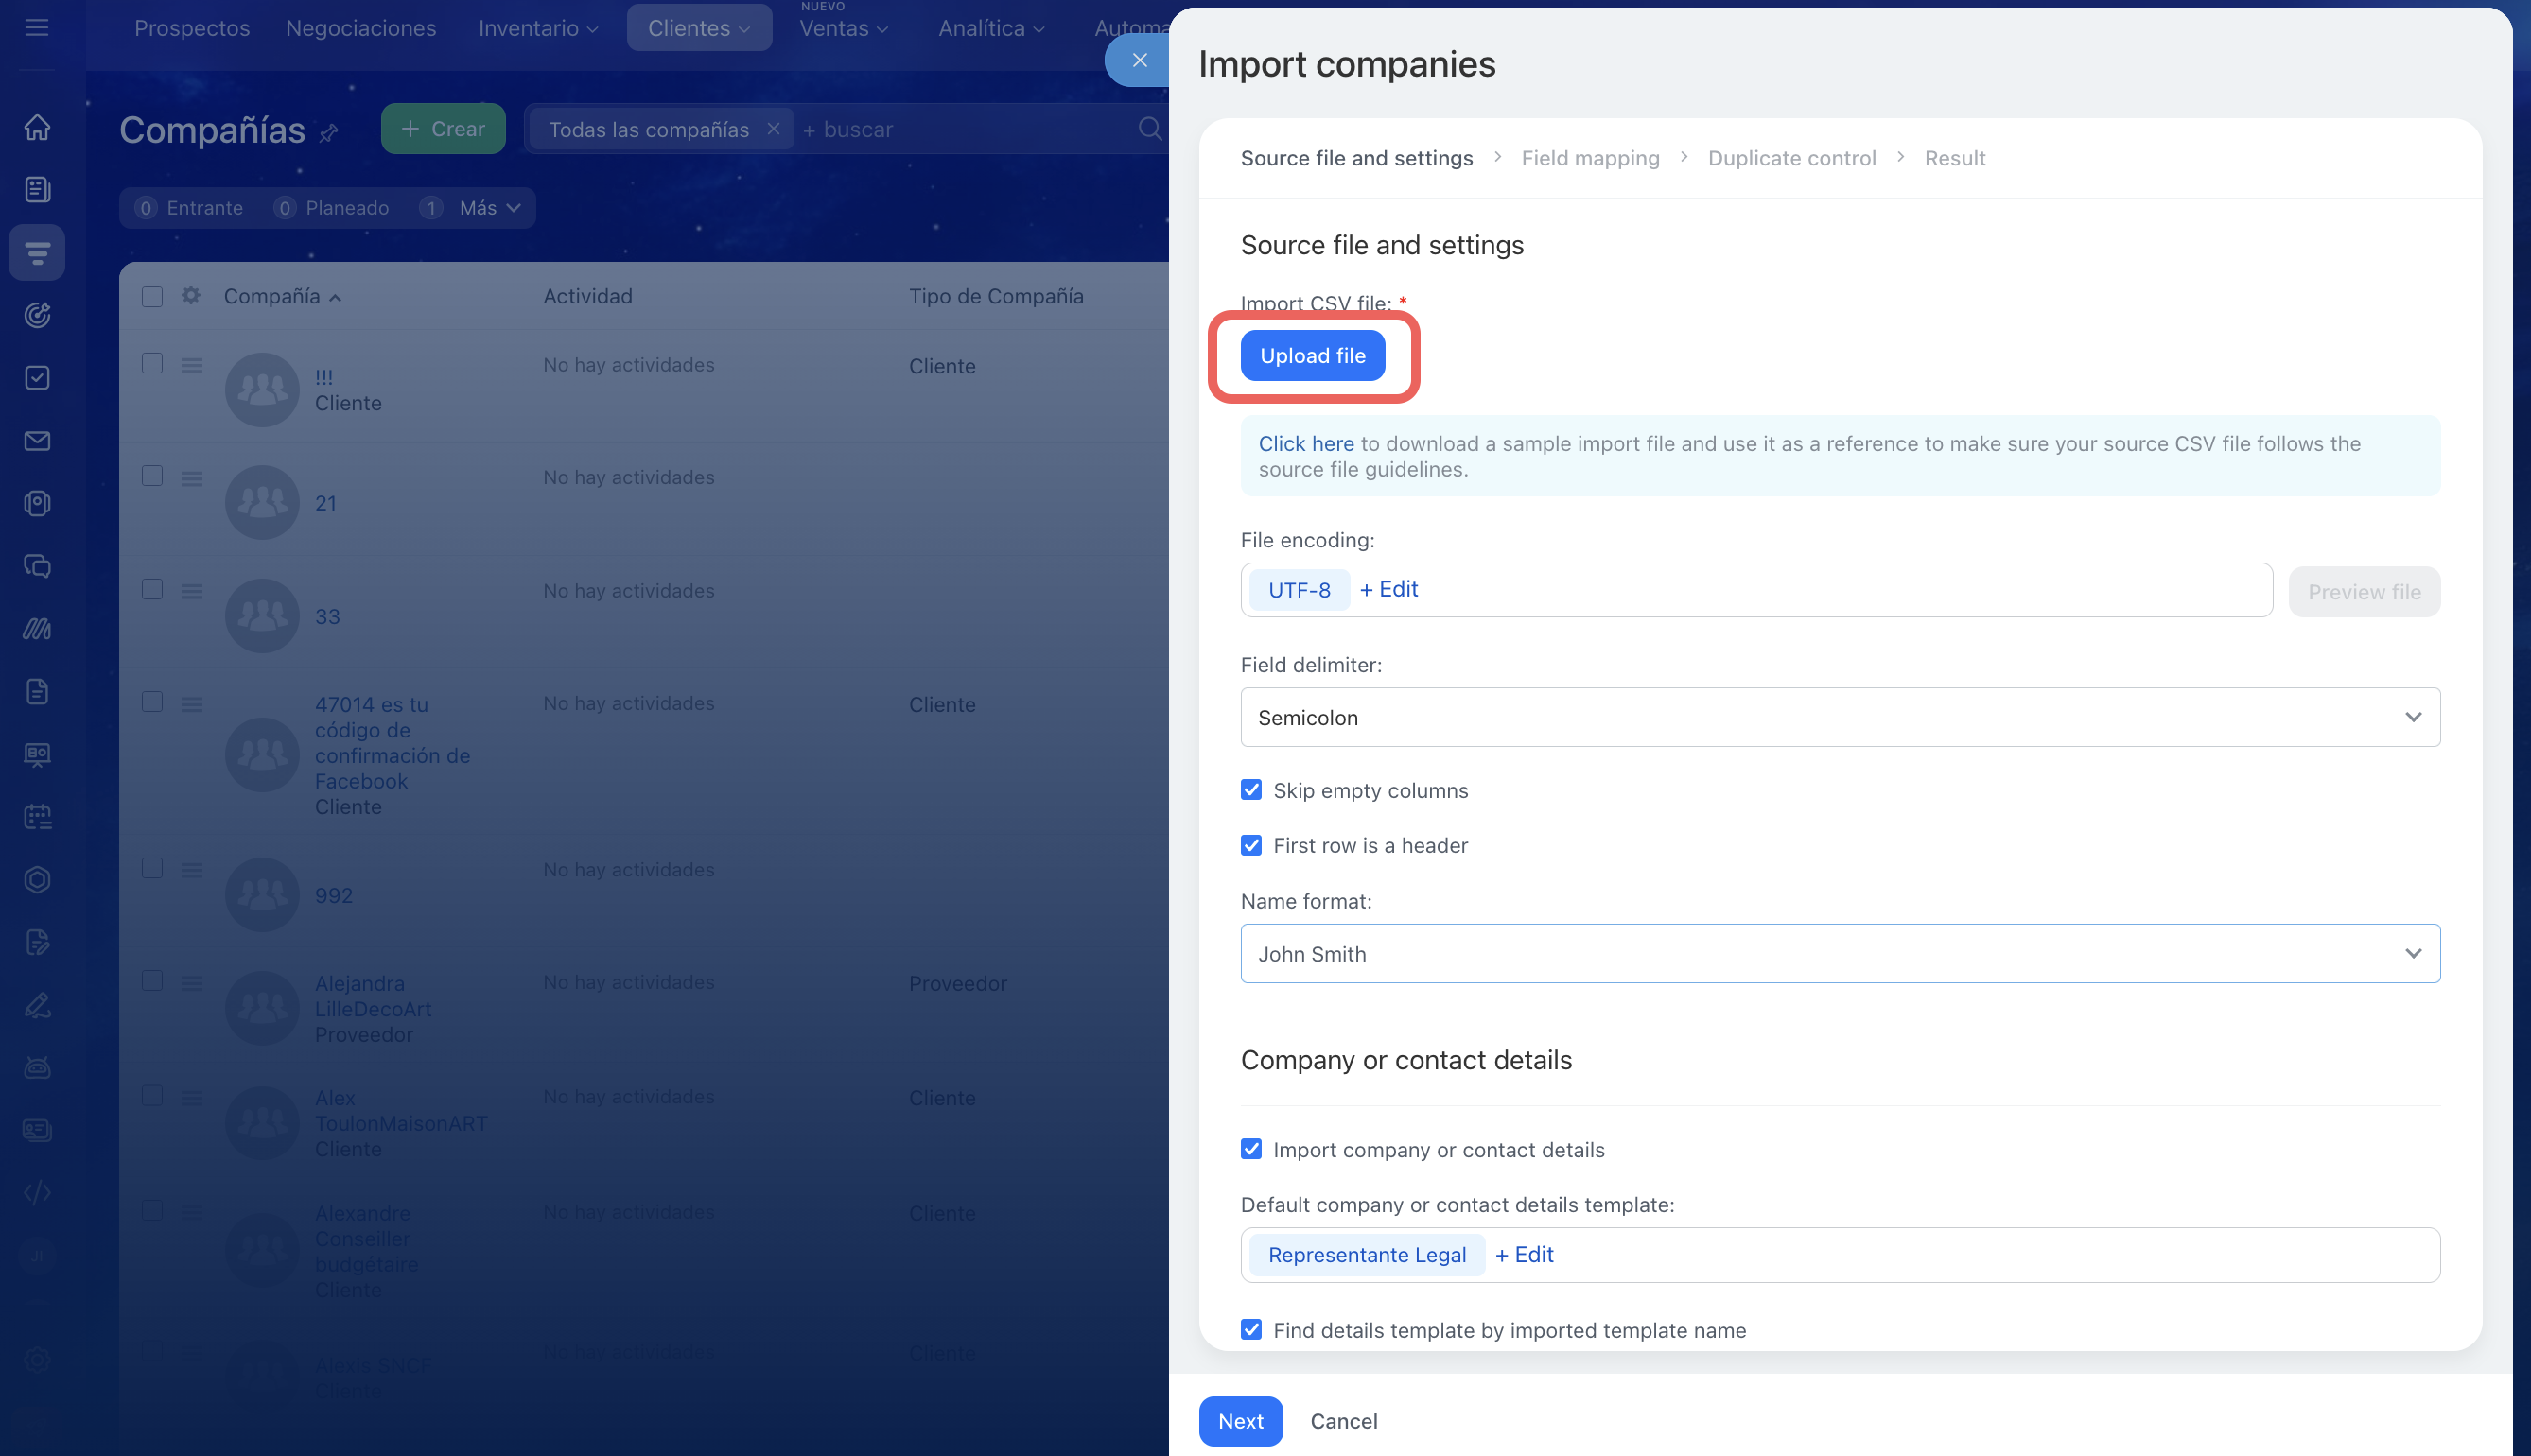Pin the Compañías page with pin icon
This screenshot has width=2531, height=1456.
click(329, 132)
